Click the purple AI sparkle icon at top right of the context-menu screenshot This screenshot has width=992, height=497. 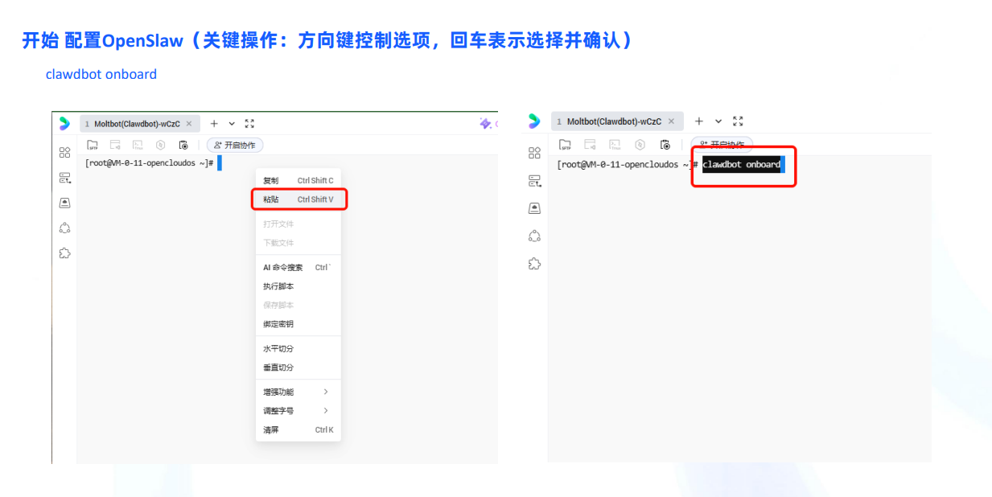click(485, 123)
